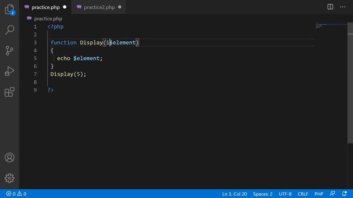This screenshot has width=353, height=198.
Task: Click line number 5 in gutter
Action: (35, 58)
